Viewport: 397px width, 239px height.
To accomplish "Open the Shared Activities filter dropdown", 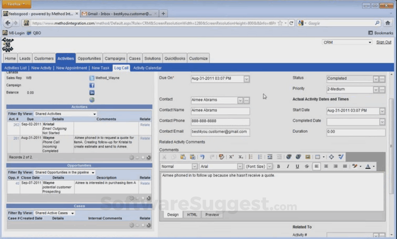I will pos(94,113).
